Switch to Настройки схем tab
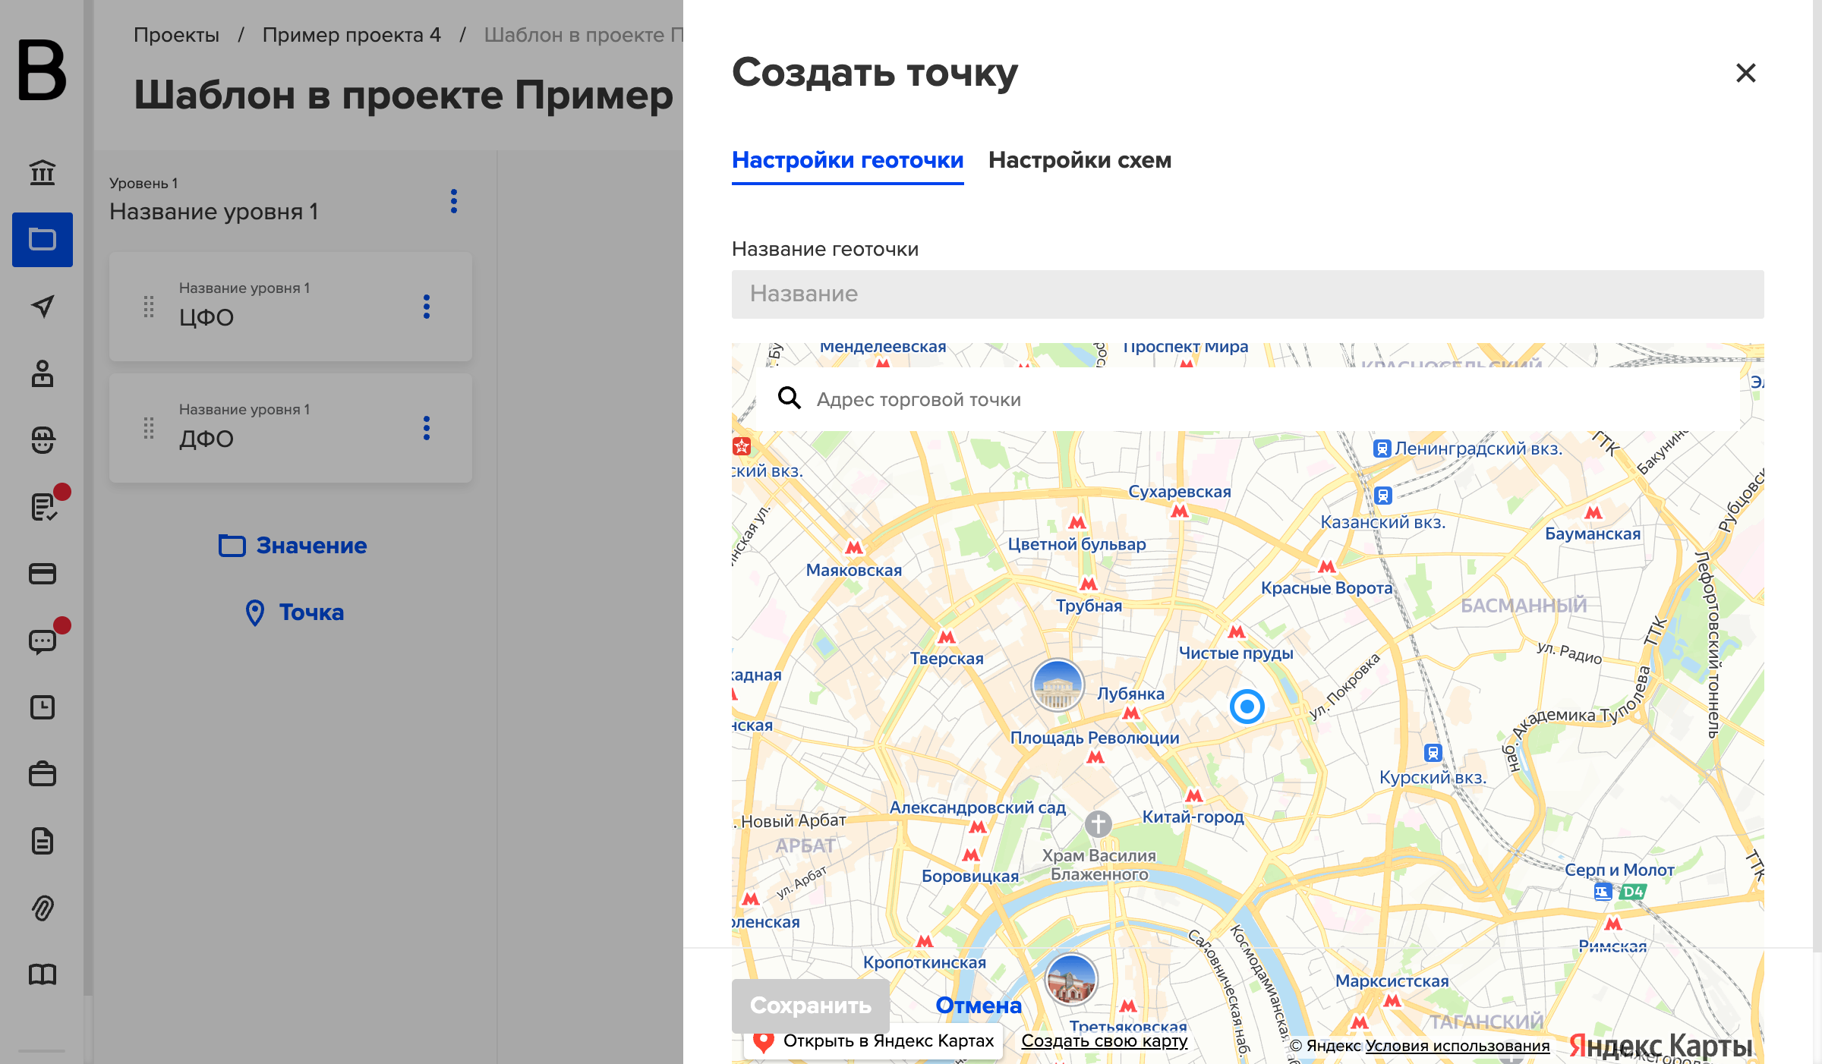This screenshot has height=1064, width=1822. pyautogui.click(x=1080, y=160)
